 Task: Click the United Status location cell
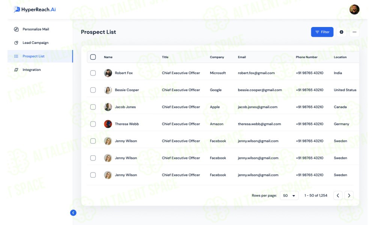(345, 90)
